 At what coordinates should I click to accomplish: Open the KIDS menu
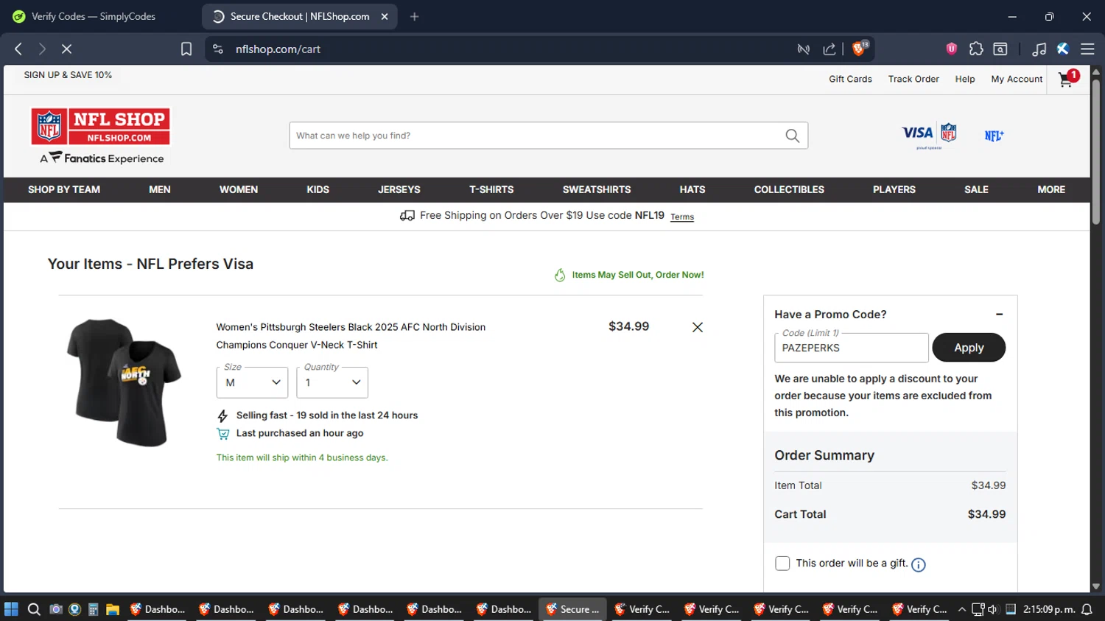318,189
